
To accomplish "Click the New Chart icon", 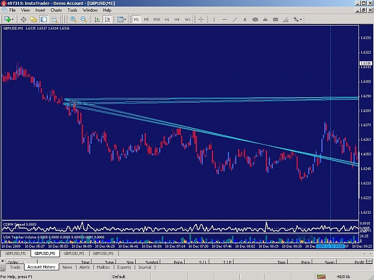I will click(7, 19).
